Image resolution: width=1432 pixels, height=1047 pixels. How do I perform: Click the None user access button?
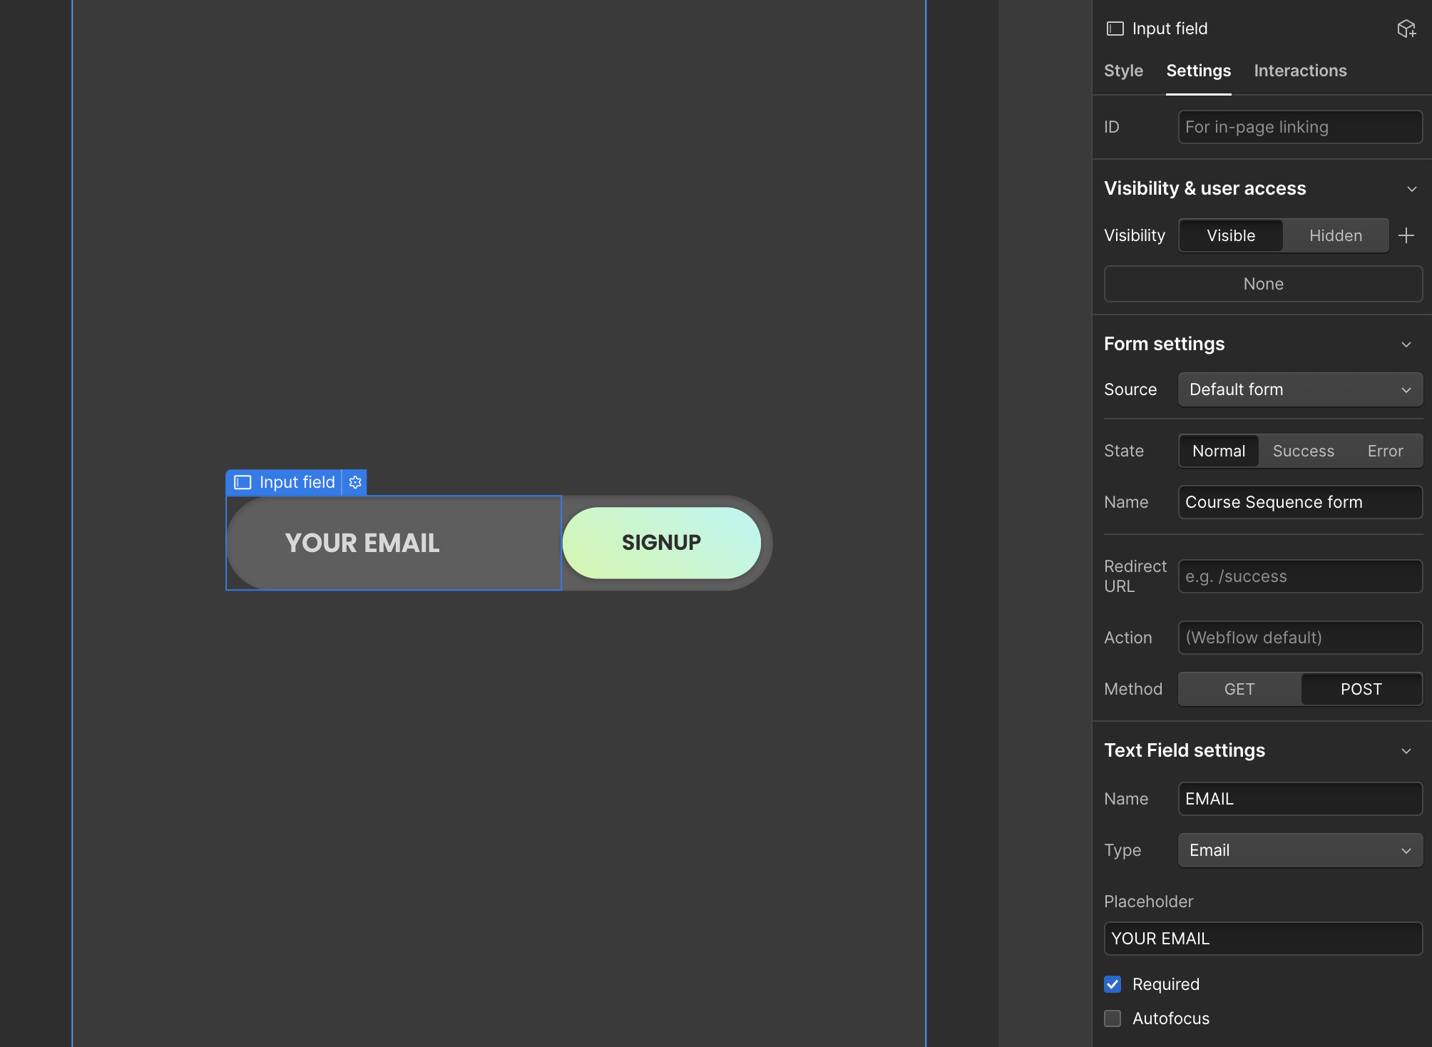pos(1263,284)
